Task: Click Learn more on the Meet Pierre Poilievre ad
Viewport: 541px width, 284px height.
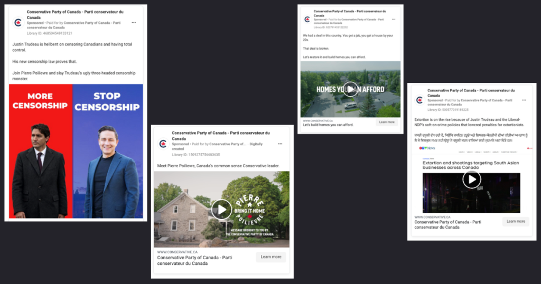Action: click(271, 257)
